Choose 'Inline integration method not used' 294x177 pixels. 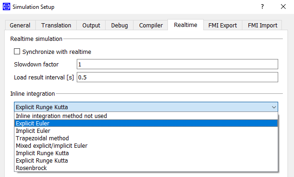(x=146, y=116)
